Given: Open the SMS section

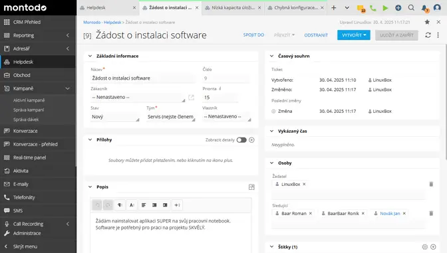Looking at the screenshot, I should pos(38,211).
